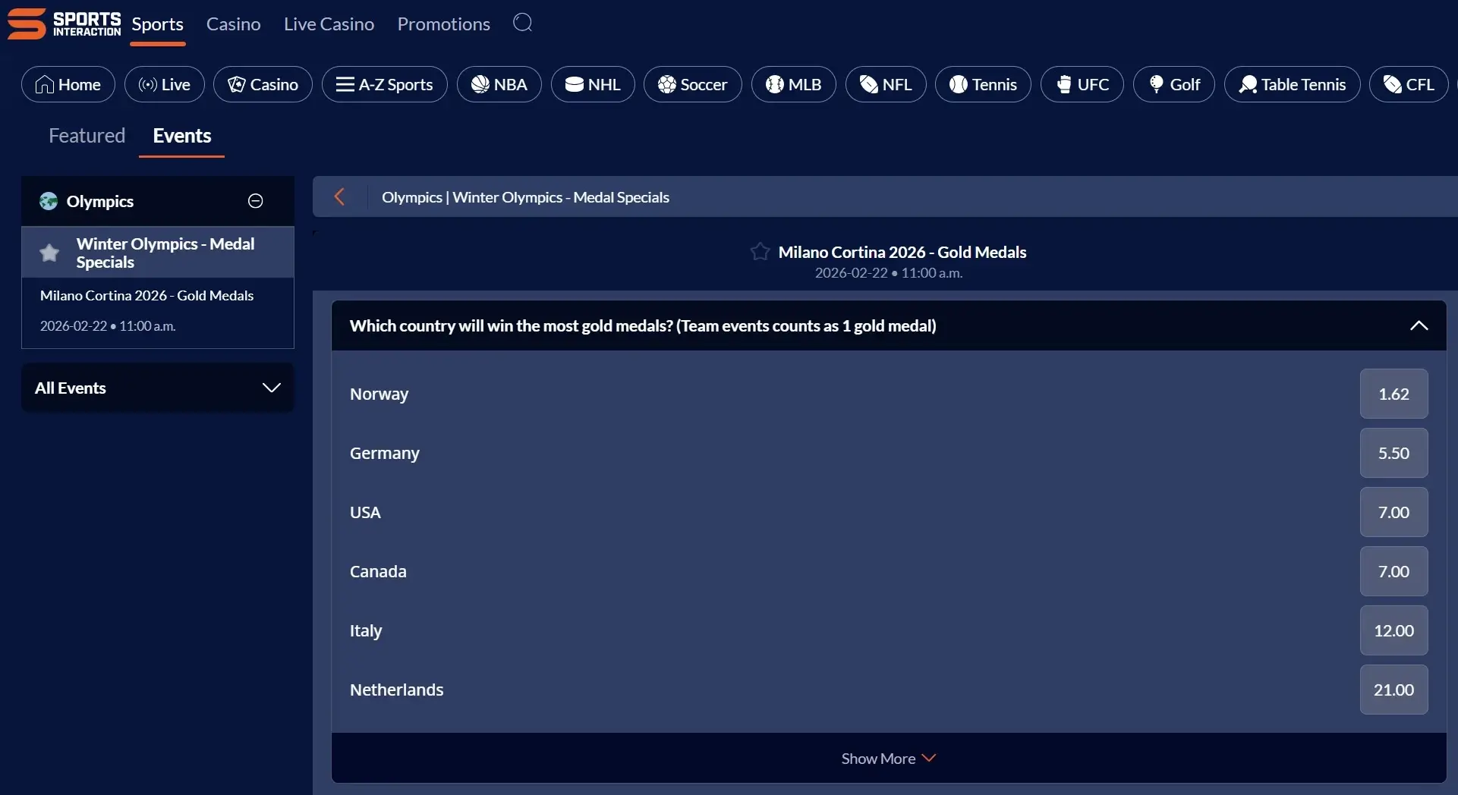1458x795 pixels.
Task: Select Norway odds of 1.62
Action: 1393,394
